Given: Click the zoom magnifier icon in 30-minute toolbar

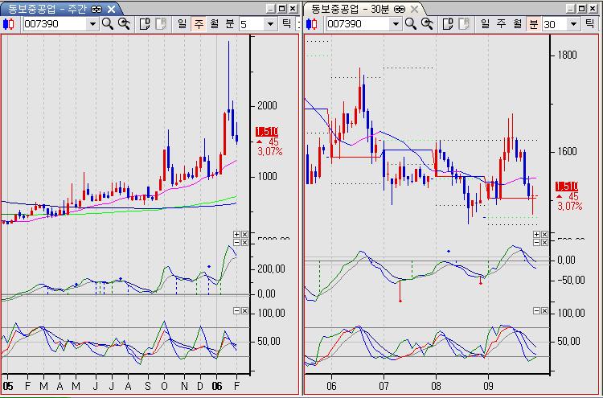Looking at the screenshot, I should click(427, 24).
